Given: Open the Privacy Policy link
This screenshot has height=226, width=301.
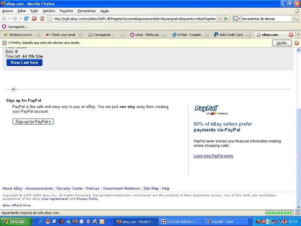Looking at the screenshot, I should coord(87,199).
